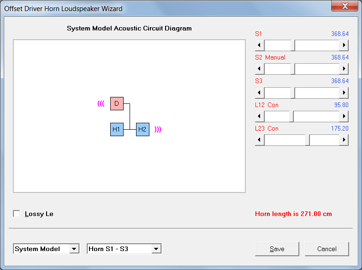The height and width of the screenshot is (270, 362).
Task: Click the S3 slider thumb
Action: (x=293, y=93)
